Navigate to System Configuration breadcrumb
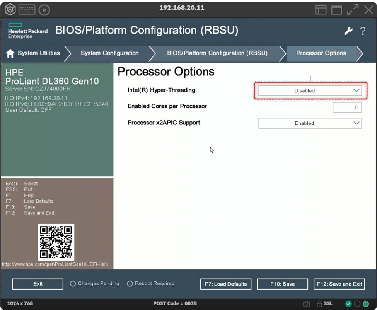This screenshot has width=377, height=310. point(109,53)
